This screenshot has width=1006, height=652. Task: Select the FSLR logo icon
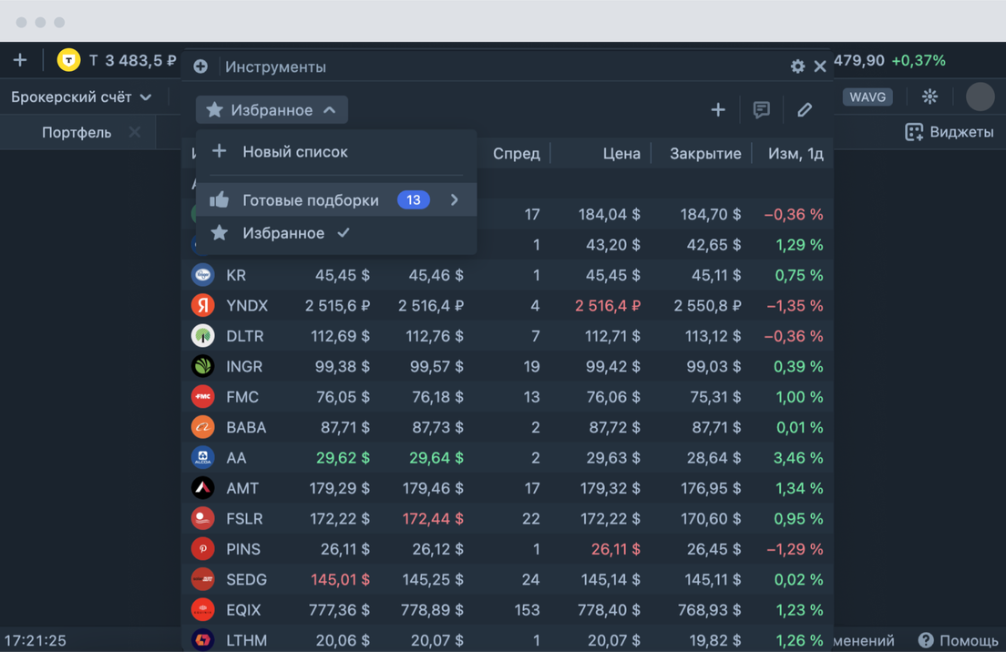click(202, 519)
